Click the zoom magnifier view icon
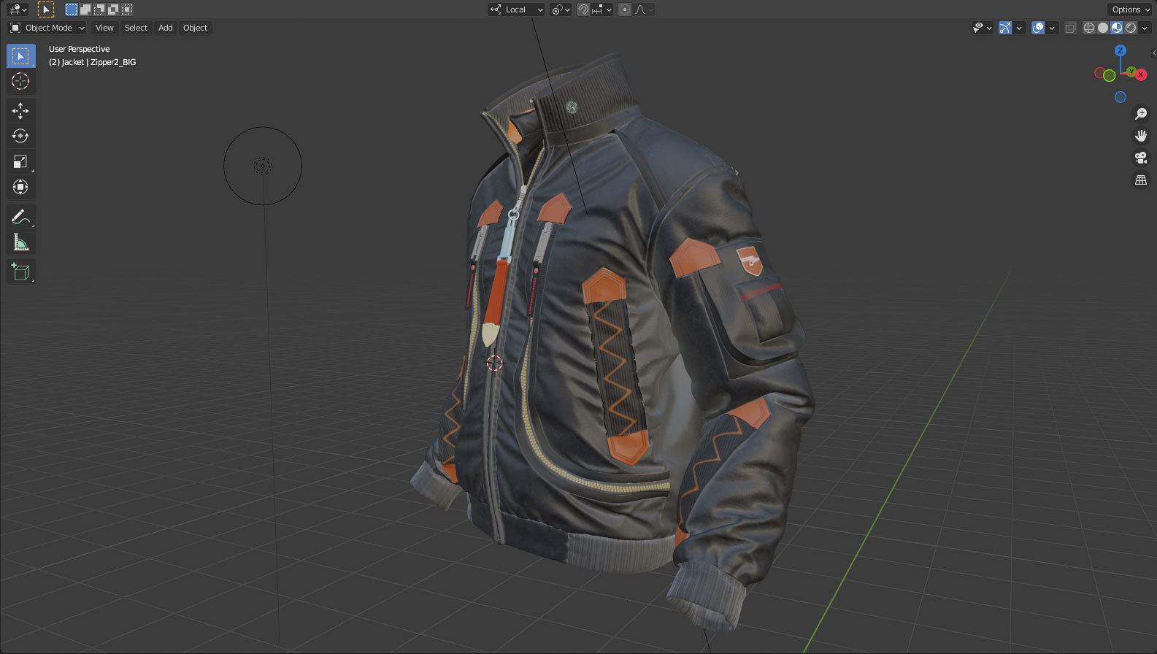The image size is (1157, 654). 1141,114
